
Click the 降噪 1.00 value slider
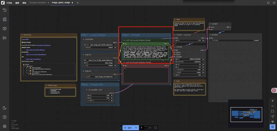[x=189, y=75]
